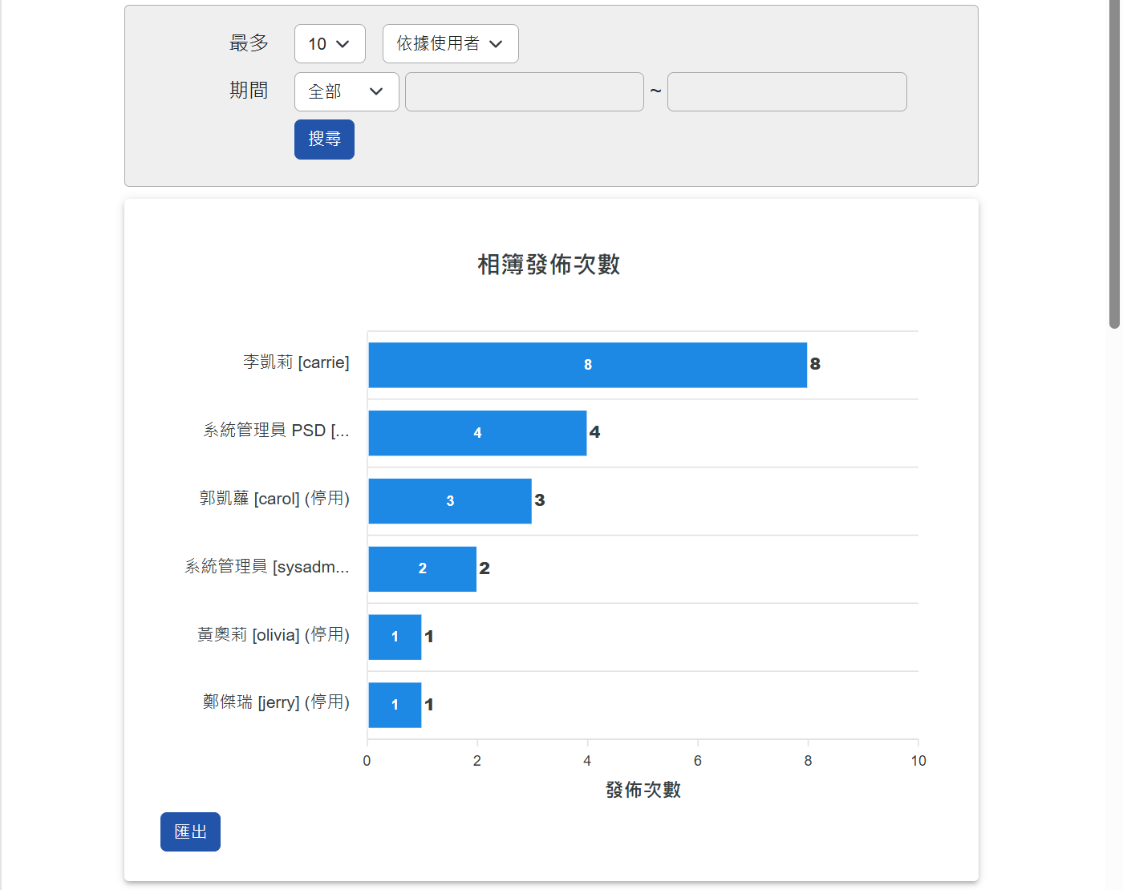
Task: Click the x-axis title 發佈次數
Action: pyautogui.click(x=643, y=790)
